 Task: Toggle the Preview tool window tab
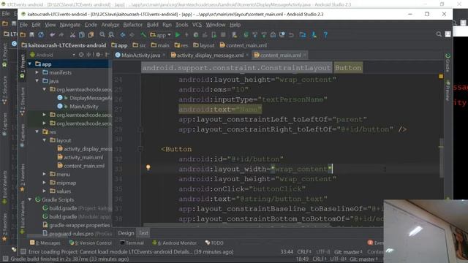(448, 91)
